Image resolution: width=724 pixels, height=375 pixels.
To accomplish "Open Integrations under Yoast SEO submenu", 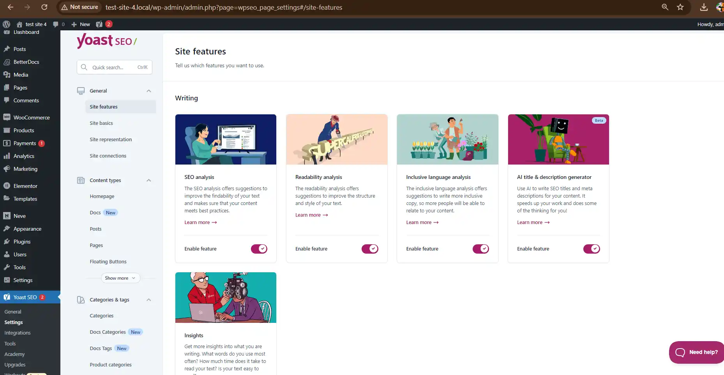I will (18, 333).
